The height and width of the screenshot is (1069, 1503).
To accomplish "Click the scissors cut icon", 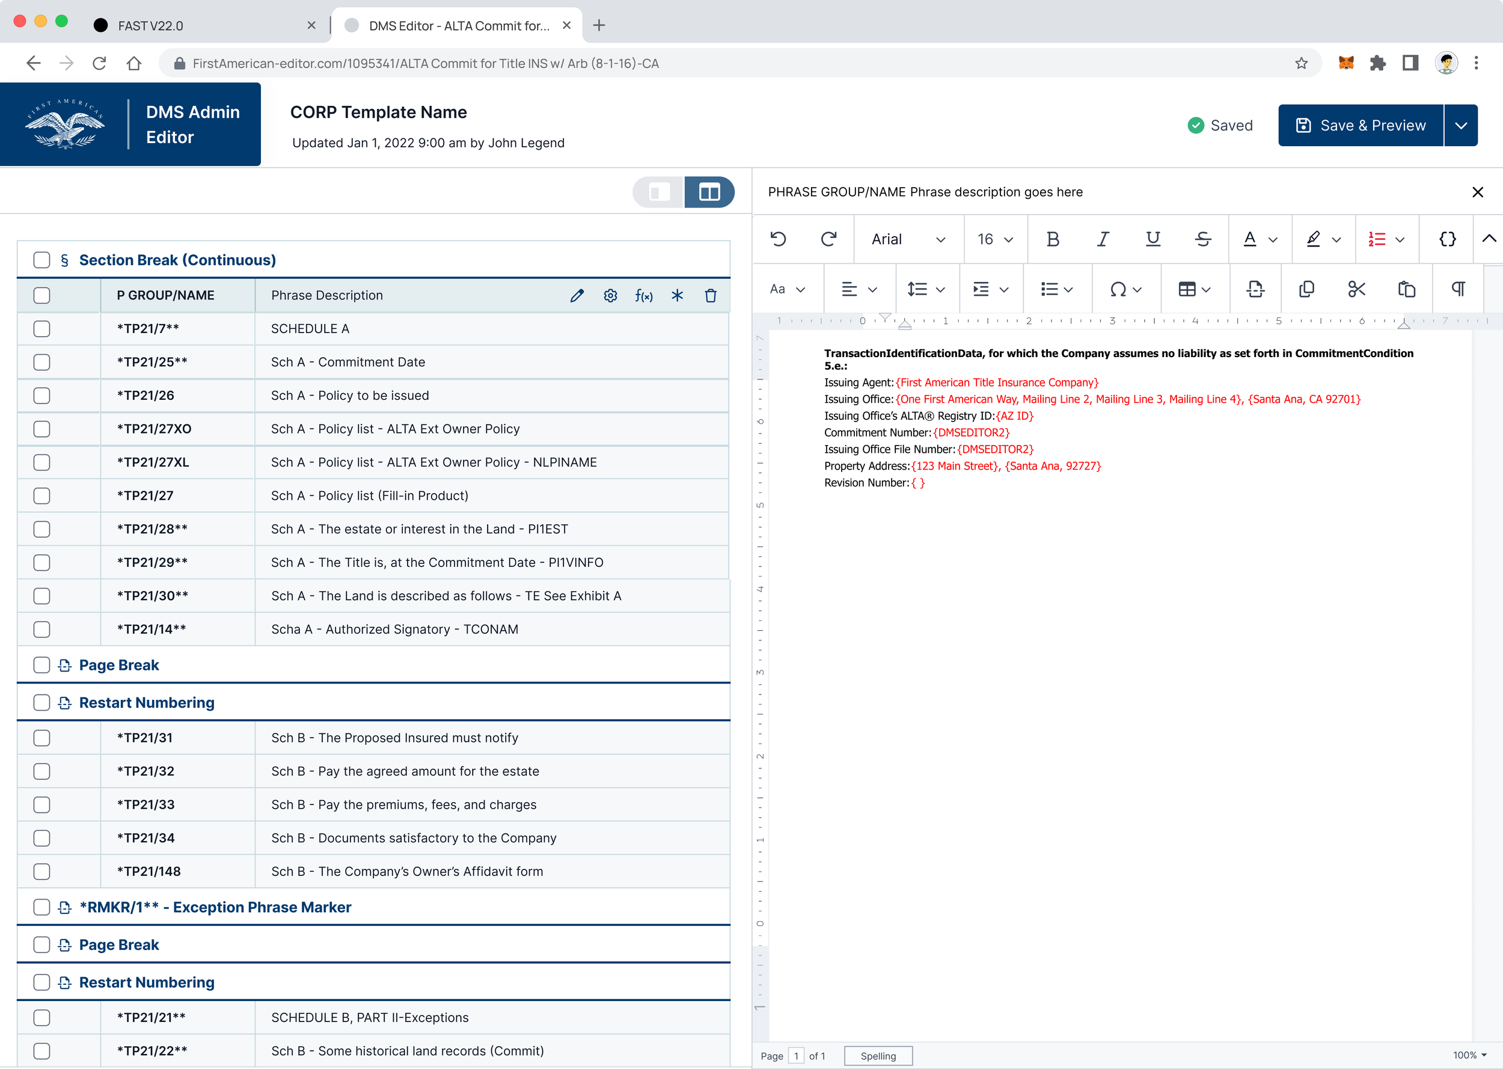I will click(x=1356, y=289).
